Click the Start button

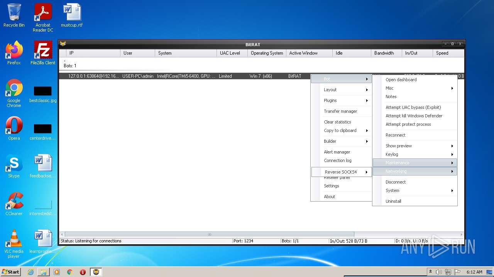tap(10, 272)
